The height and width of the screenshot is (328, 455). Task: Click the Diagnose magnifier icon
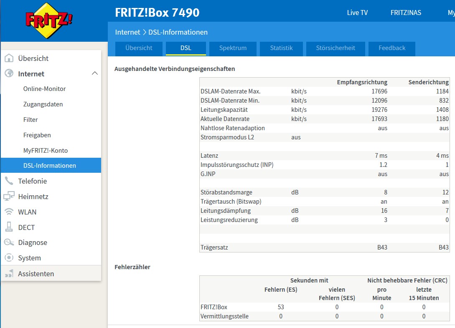pyautogui.click(x=9, y=242)
